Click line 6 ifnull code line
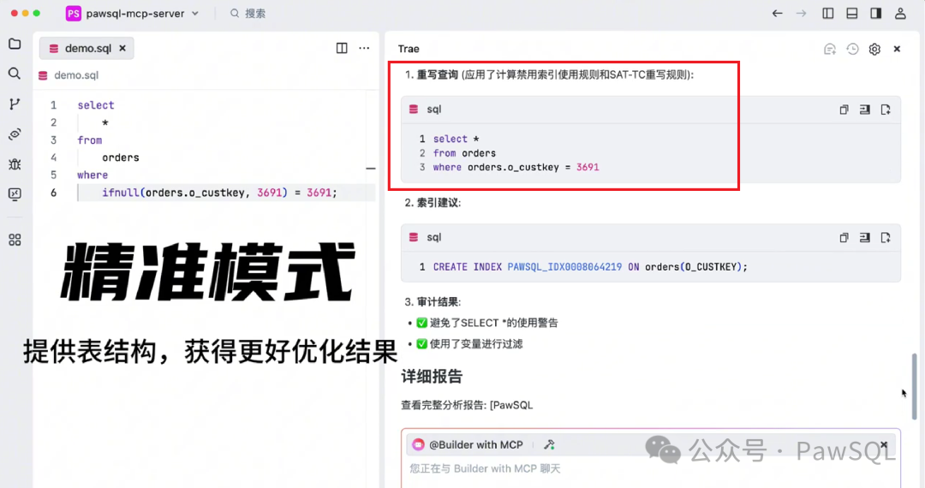 (219, 193)
